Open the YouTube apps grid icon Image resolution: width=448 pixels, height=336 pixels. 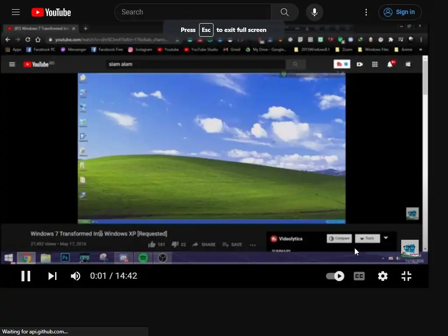click(375, 64)
